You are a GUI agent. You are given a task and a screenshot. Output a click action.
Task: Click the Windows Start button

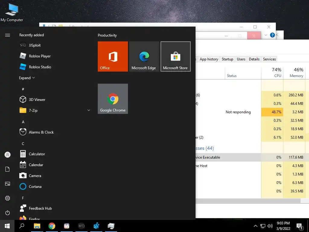pos(7,226)
